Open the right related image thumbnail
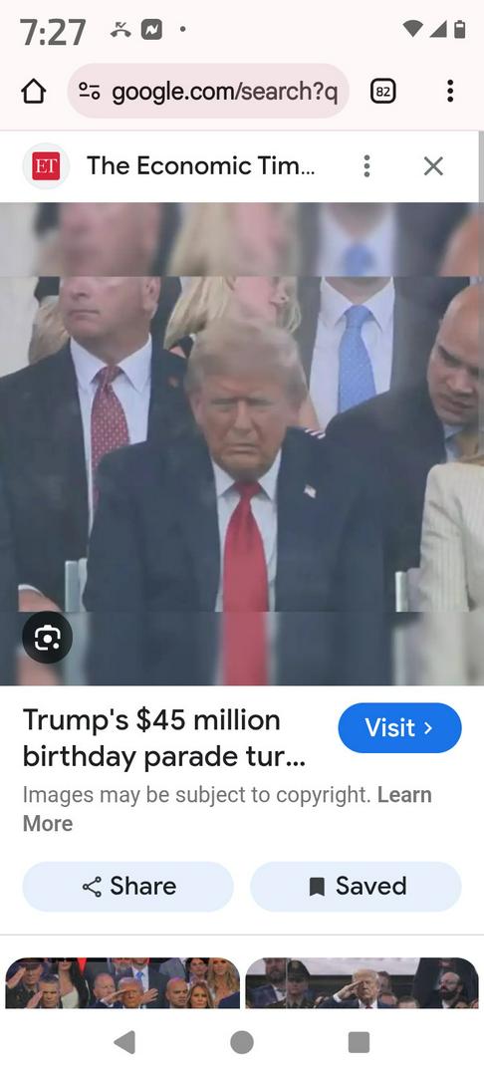 coord(362,982)
